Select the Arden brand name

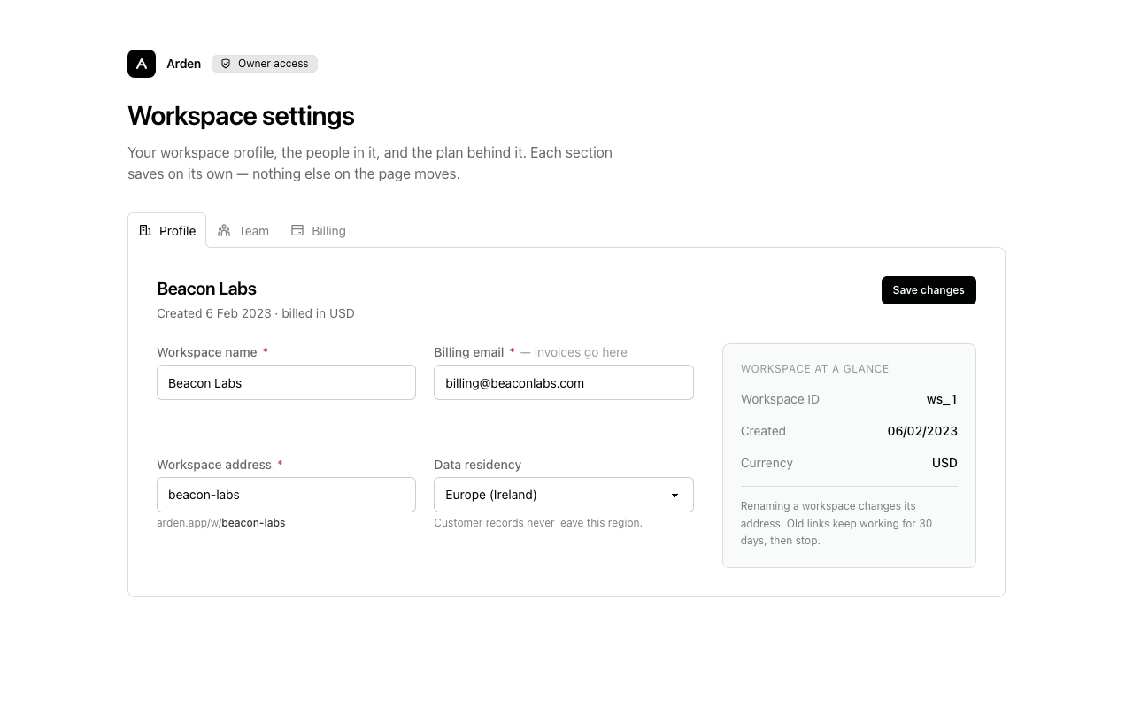click(x=183, y=64)
